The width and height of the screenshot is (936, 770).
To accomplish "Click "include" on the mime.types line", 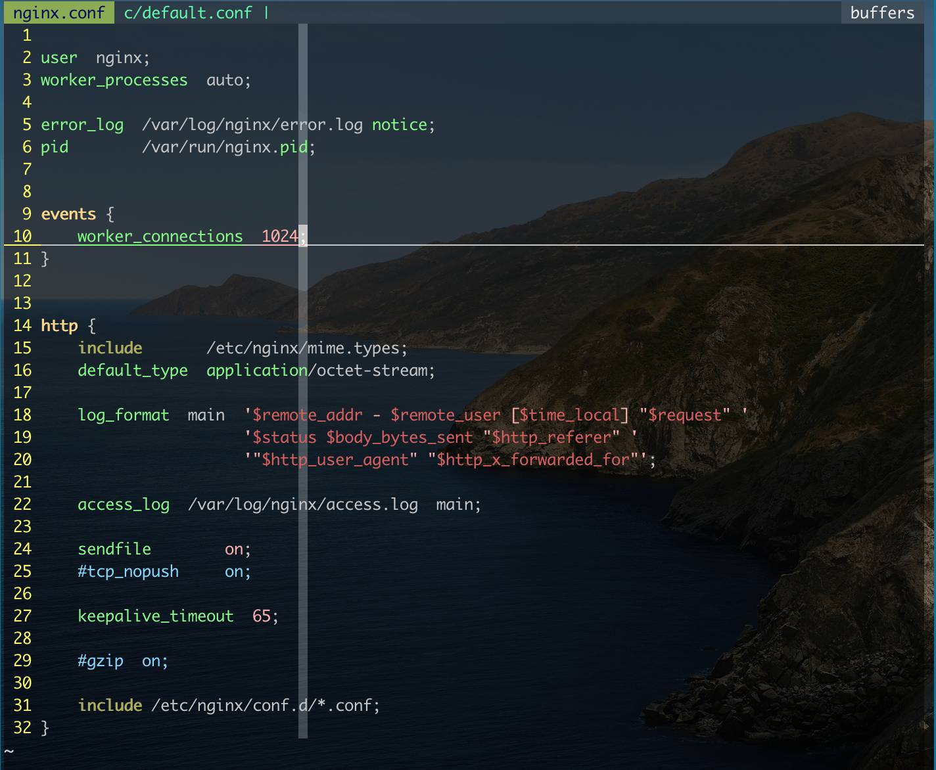I will point(110,348).
